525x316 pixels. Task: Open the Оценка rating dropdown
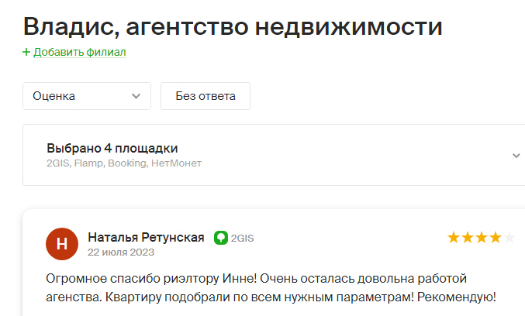point(87,96)
